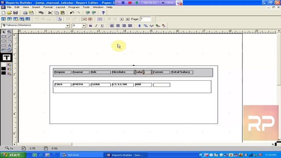Screen dimensions: 281x158
Task: Select the Rounded Rectangle tool
Action: (x=4, y=45)
